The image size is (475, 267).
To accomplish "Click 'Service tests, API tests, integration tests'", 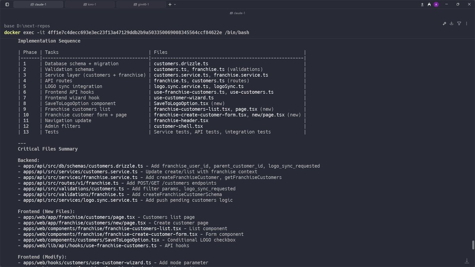I will pos(213,132).
